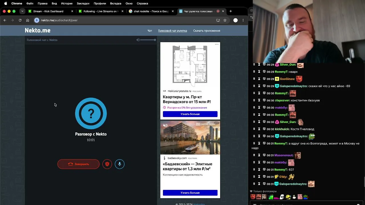Viewport: 365px width, 205px height.
Task: Open options on the Бадаевский ad
Action: coord(217,123)
